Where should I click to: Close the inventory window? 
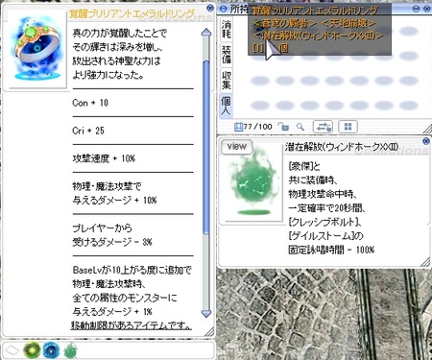click(x=426, y=9)
